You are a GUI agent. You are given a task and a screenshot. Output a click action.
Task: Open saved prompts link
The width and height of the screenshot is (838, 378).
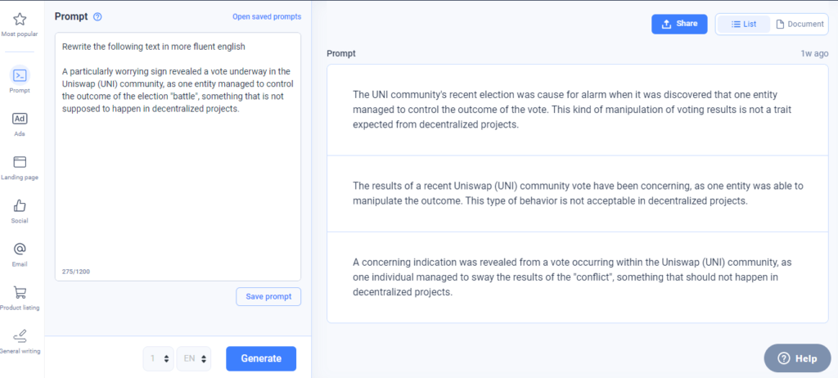(x=267, y=16)
